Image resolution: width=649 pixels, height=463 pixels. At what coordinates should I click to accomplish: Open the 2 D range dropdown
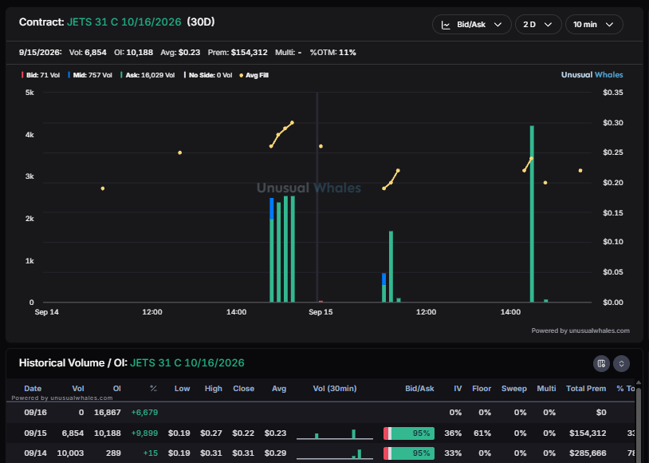click(538, 25)
